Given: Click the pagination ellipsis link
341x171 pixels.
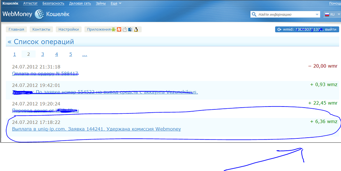Looking at the screenshot, I should [84, 54].
